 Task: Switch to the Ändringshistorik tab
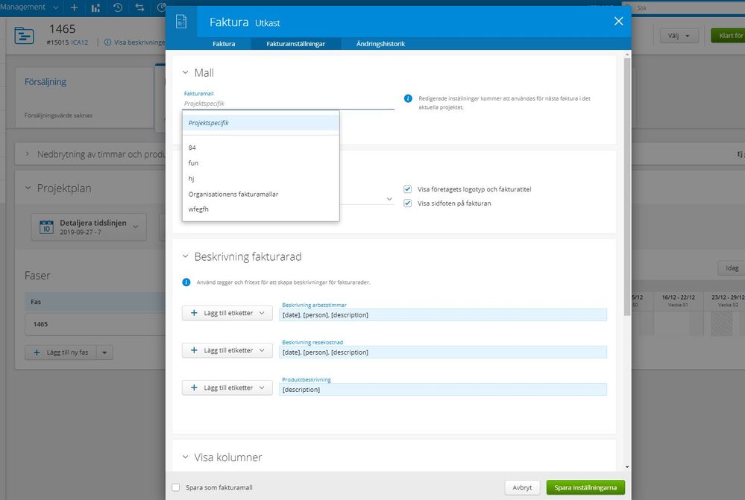[380, 44]
